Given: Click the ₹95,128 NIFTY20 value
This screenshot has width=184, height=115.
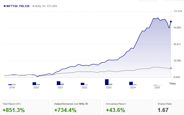Looking at the screenshot, I should [x=24, y=6].
